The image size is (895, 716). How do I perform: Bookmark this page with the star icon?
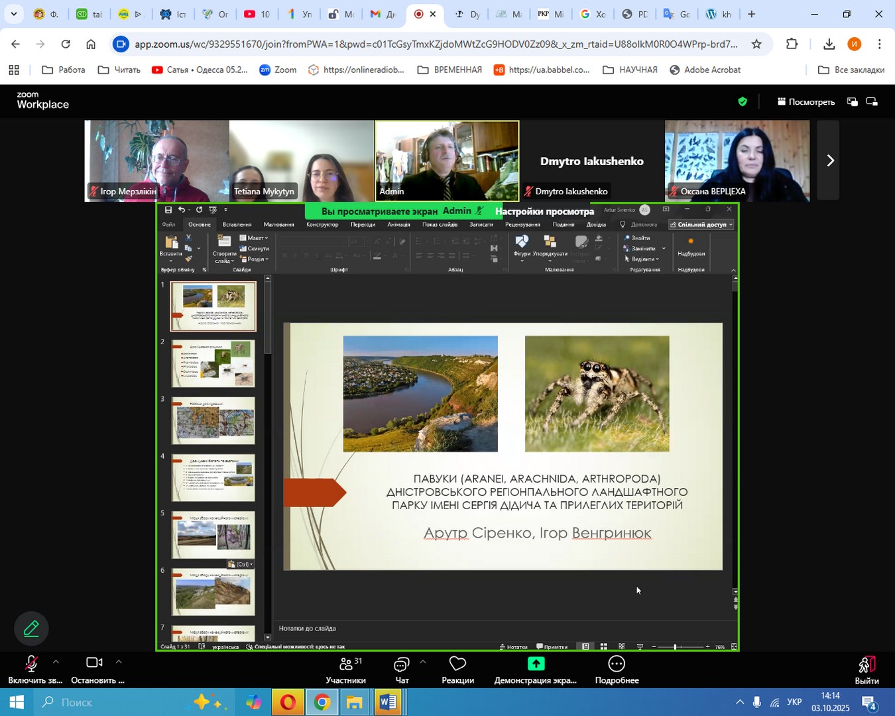tap(756, 44)
